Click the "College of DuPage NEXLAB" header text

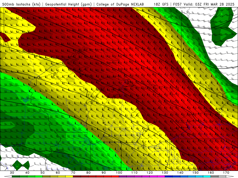tap(120, 4)
